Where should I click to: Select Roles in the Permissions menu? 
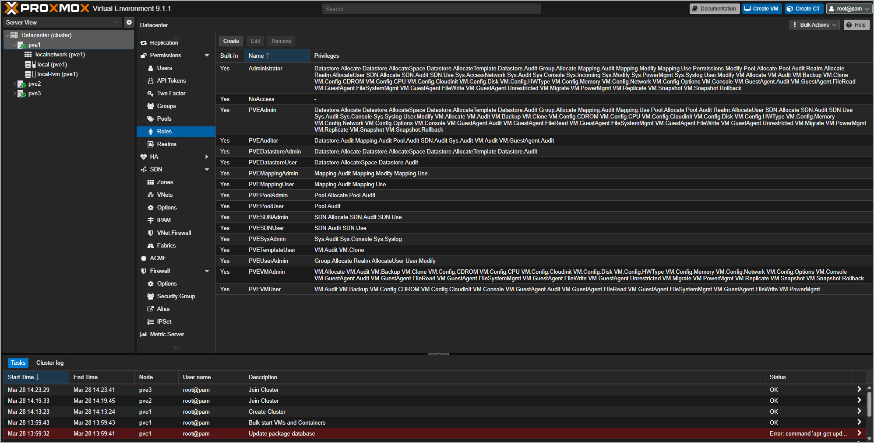pos(176,132)
